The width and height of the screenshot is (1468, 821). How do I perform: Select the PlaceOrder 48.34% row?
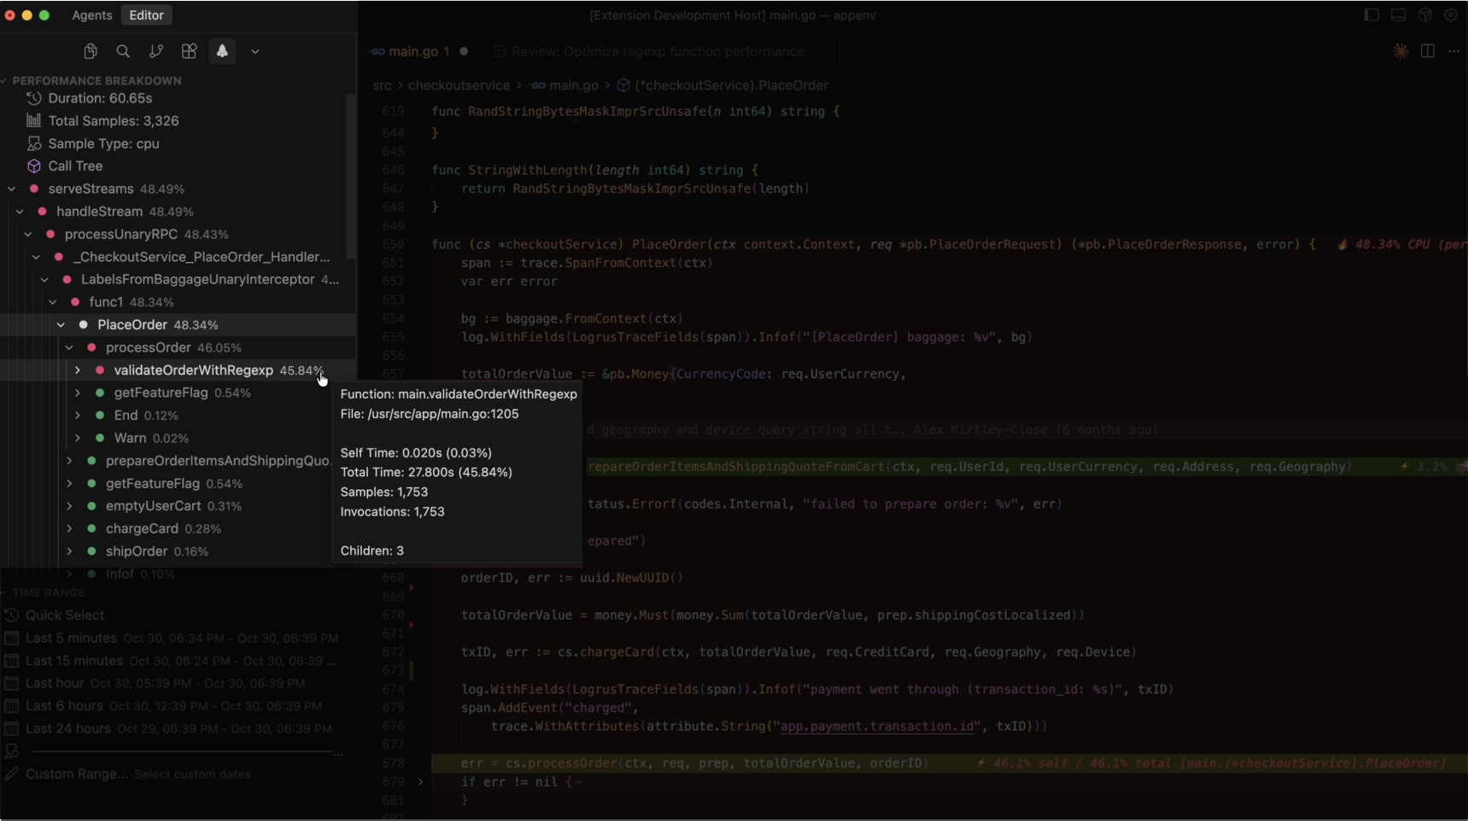pos(178,324)
